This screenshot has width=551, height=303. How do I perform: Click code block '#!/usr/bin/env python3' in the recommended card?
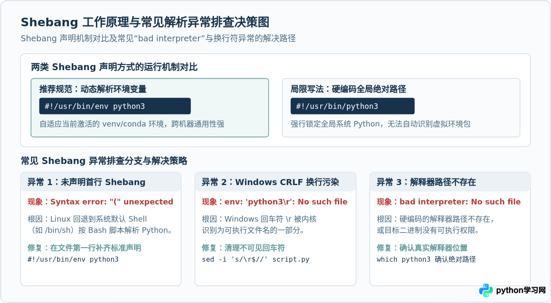pos(115,106)
